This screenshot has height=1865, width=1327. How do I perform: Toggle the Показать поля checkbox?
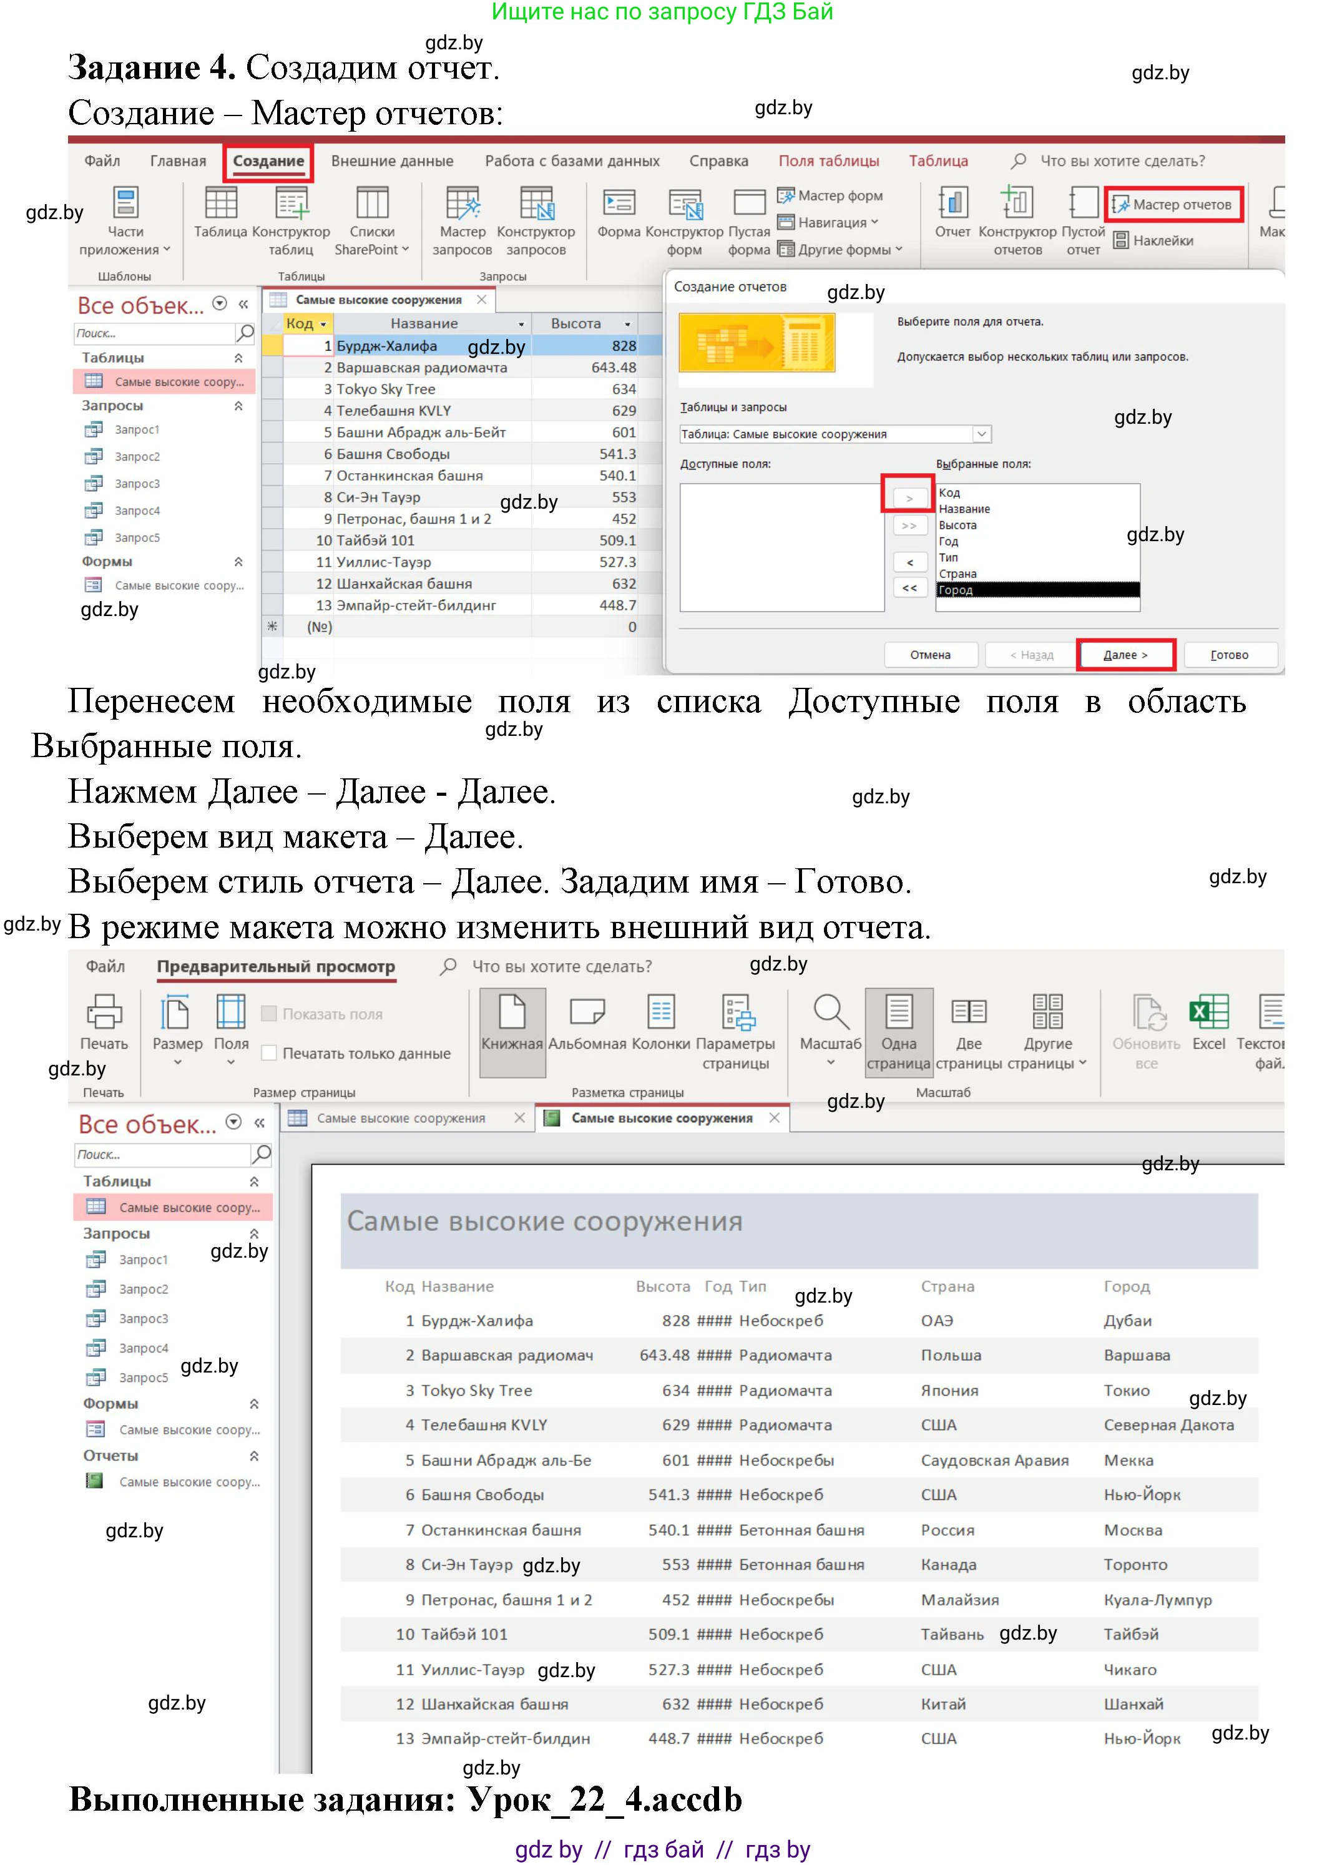point(269,1012)
